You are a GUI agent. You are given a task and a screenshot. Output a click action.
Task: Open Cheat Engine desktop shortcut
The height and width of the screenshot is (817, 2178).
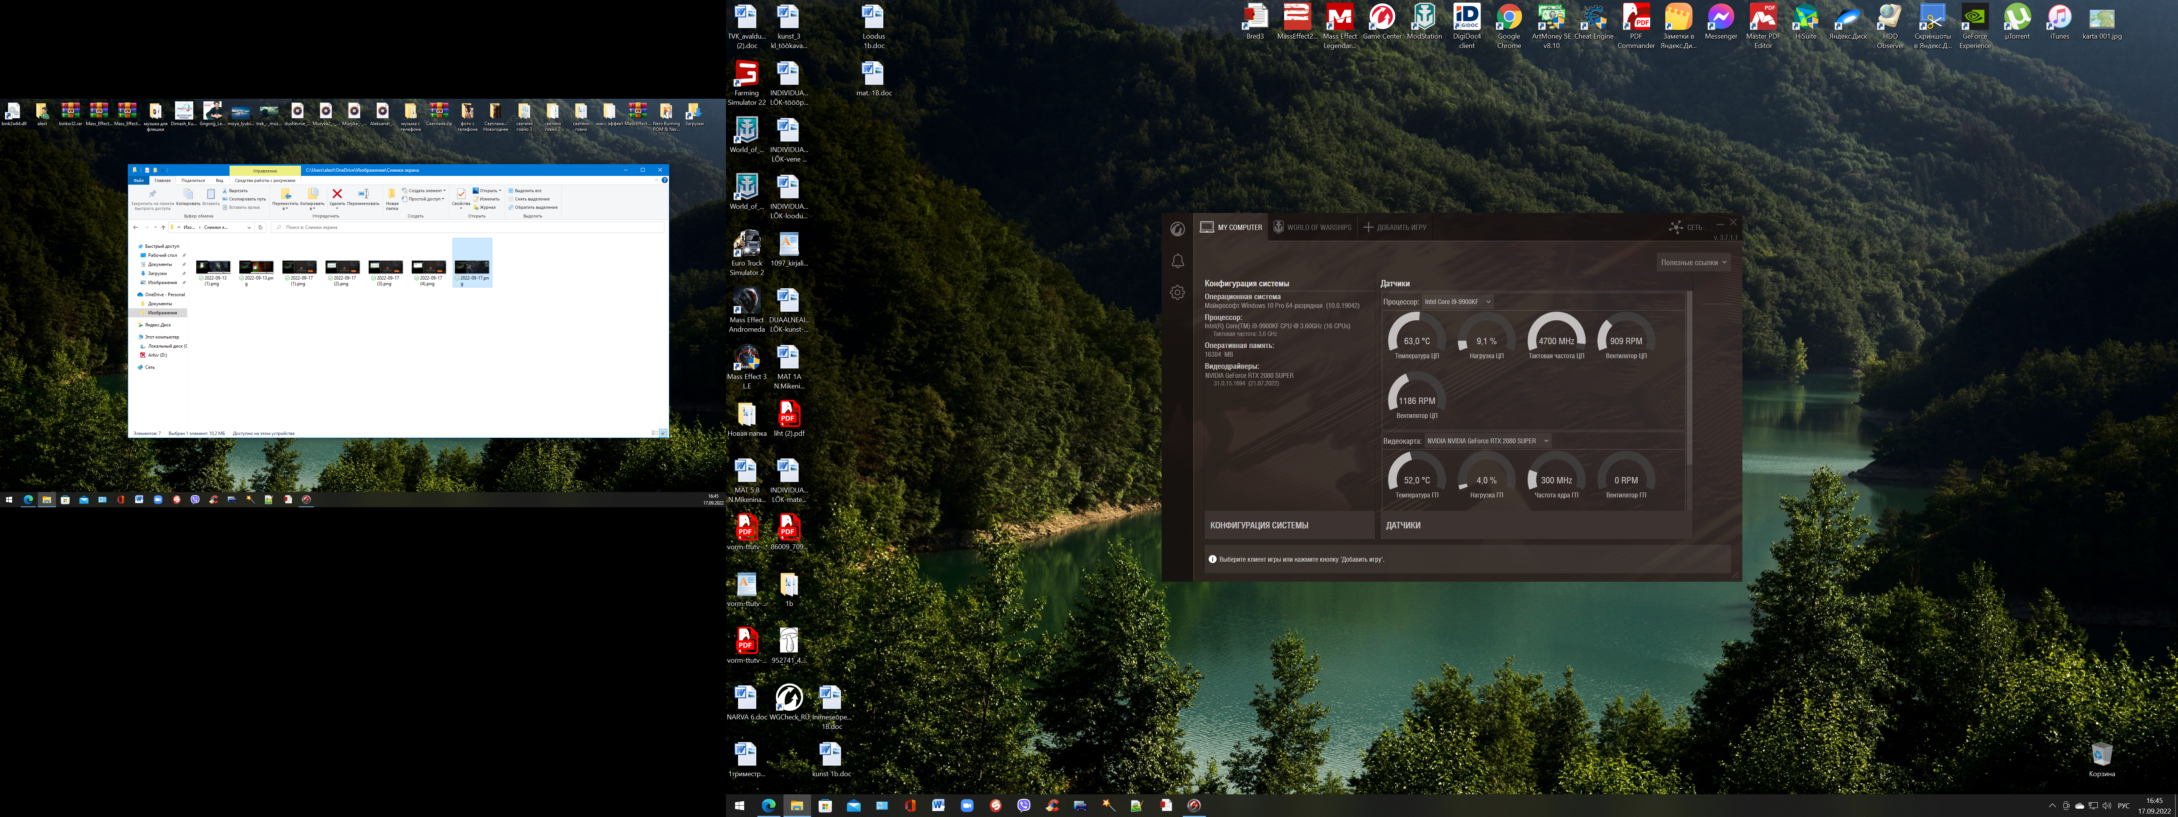pyautogui.click(x=1594, y=22)
